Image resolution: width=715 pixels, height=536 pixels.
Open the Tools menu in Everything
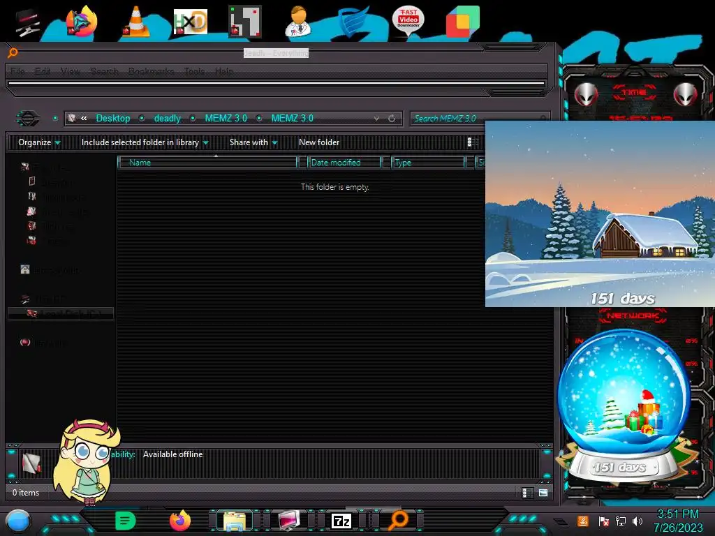(x=194, y=71)
